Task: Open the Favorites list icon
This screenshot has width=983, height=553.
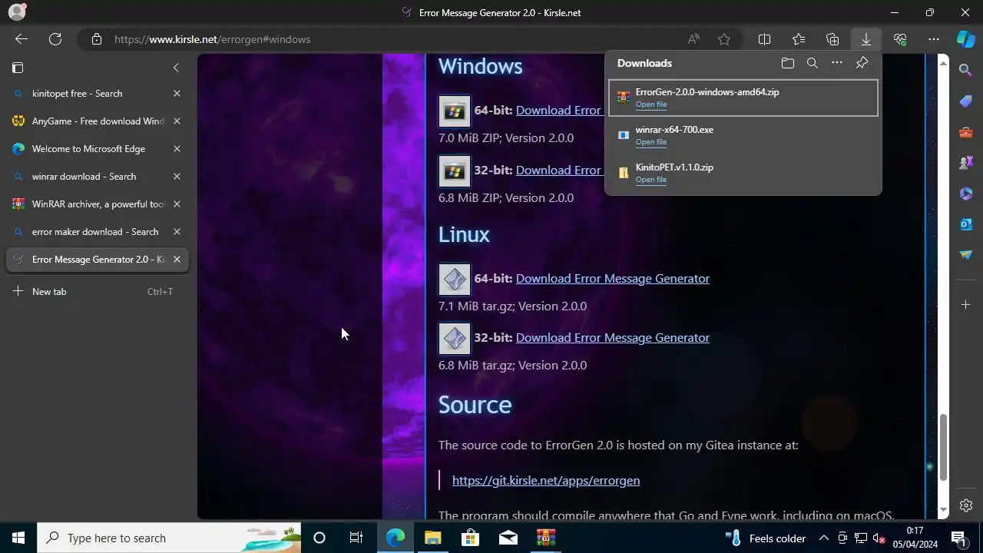Action: click(x=799, y=39)
